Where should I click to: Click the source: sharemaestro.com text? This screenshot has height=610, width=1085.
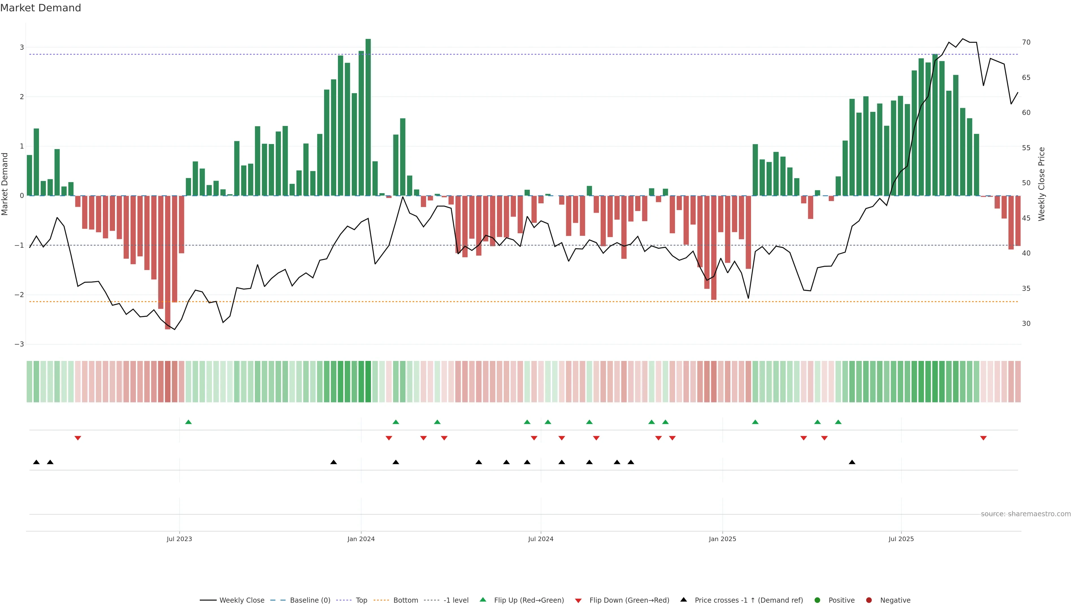pyautogui.click(x=1026, y=514)
